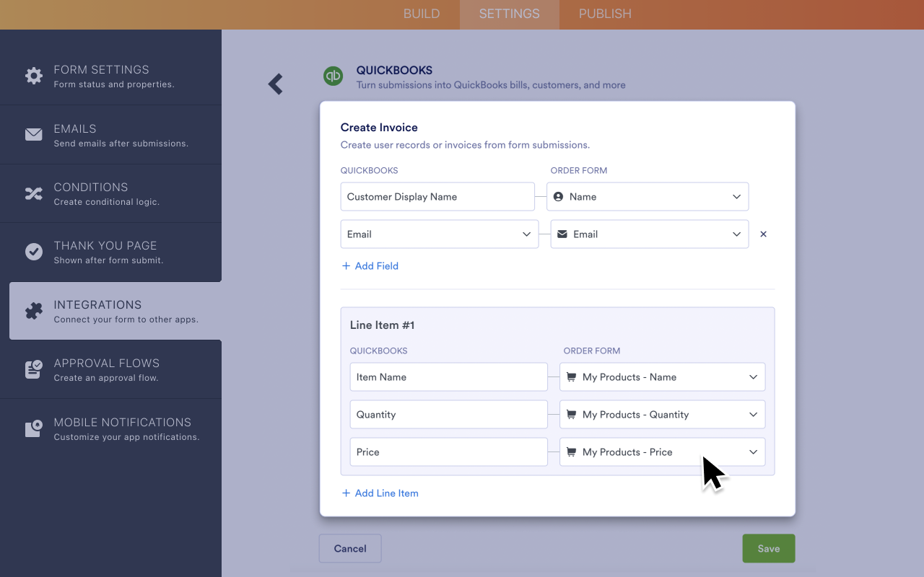Select the Conditions shuffle icon
The image size is (924, 577).
tap(34, 193)
